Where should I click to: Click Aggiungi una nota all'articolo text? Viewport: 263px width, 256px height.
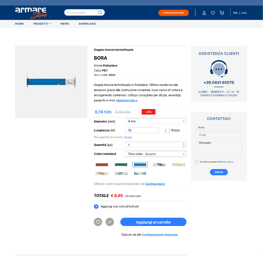click(120, 206)
